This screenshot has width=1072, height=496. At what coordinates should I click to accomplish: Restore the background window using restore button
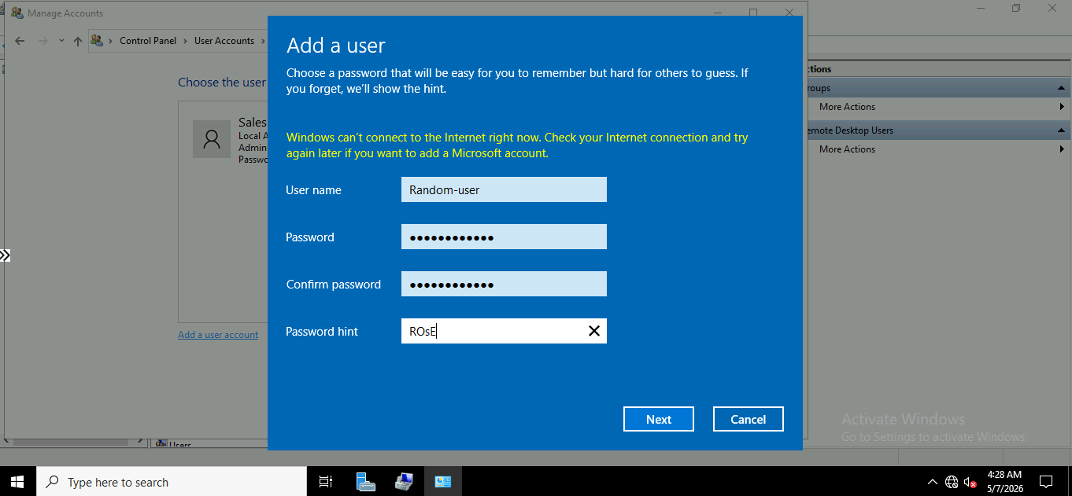[x=1016, y=8]
